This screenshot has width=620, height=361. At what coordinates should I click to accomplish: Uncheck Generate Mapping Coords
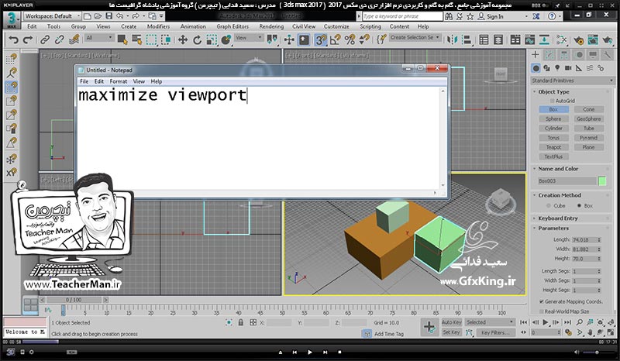[x=541, y=301]
